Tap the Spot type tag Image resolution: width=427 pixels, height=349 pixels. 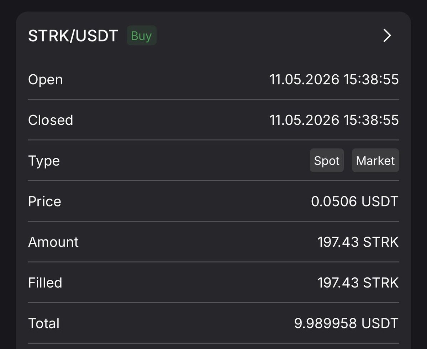[x=327, y=161]
